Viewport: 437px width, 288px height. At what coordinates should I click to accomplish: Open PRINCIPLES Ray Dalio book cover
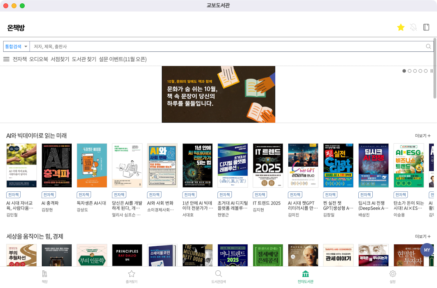tap(127, 255)
